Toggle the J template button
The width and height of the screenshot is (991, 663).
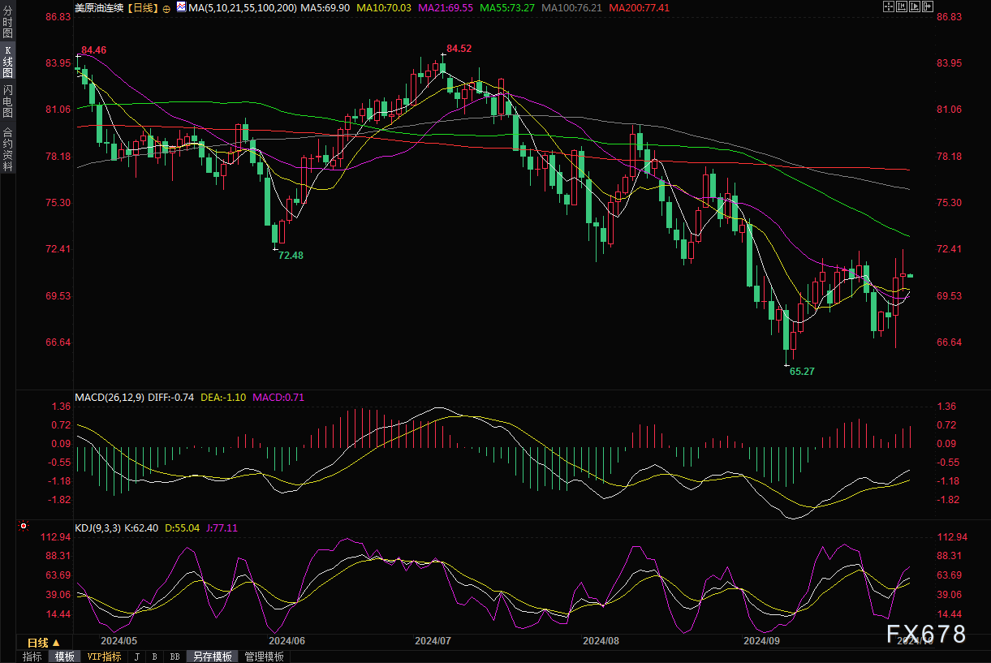point(136,657)
